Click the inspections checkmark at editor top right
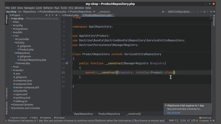Viewport: 221px width, 124px height. [x=211, y=18]
